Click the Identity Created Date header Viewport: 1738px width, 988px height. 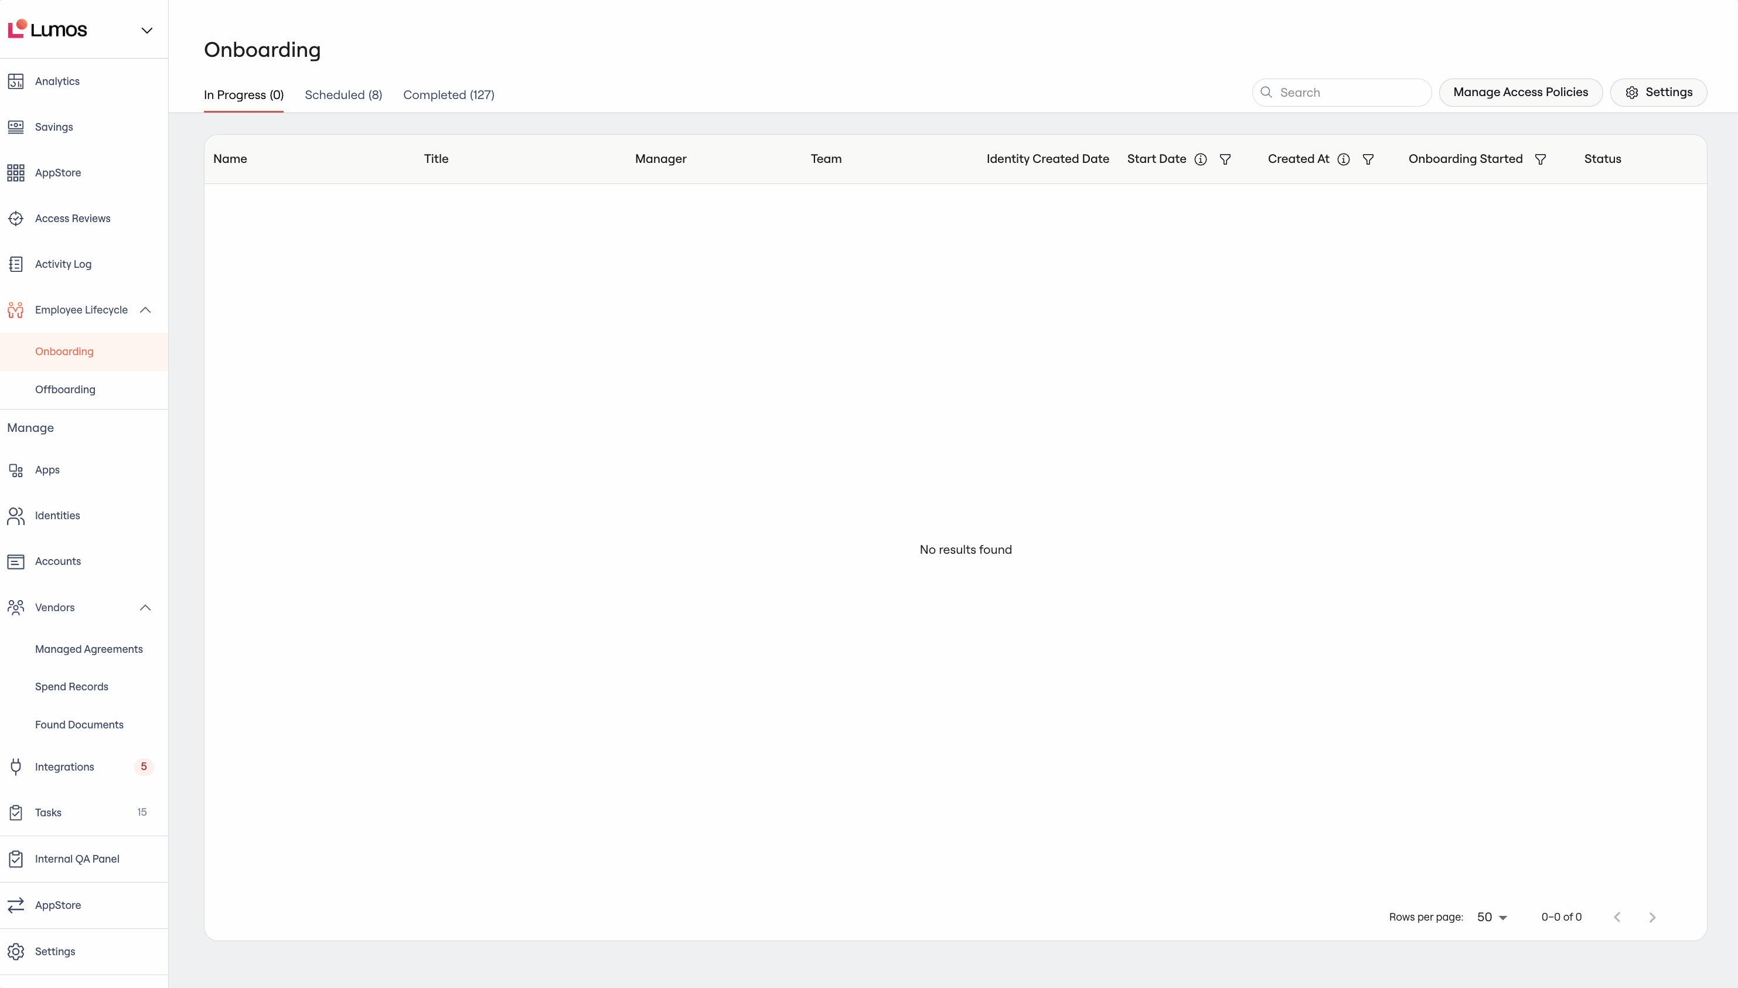(x=1047, y=159)
